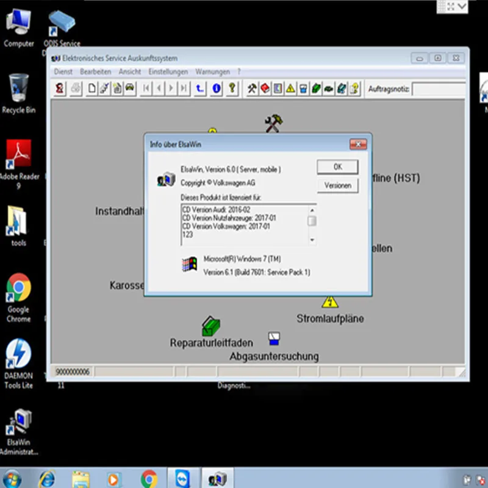Open Windows Explorer from taskbar

point(81,479)
